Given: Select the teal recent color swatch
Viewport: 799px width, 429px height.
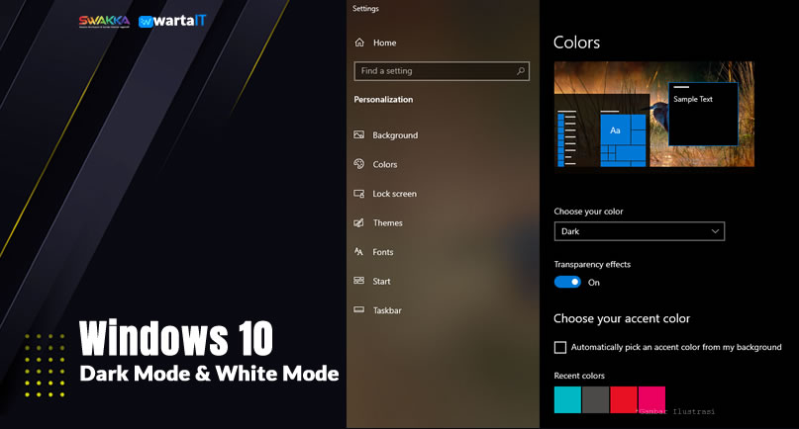Looking at the screenshot, I should (x=567, y=399).
